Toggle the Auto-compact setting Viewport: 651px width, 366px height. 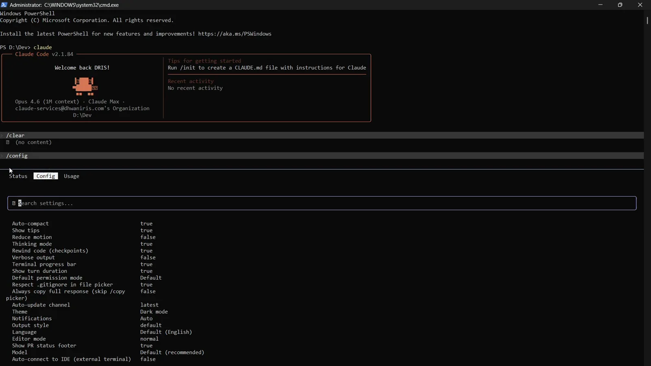click(x=82, y=224)
